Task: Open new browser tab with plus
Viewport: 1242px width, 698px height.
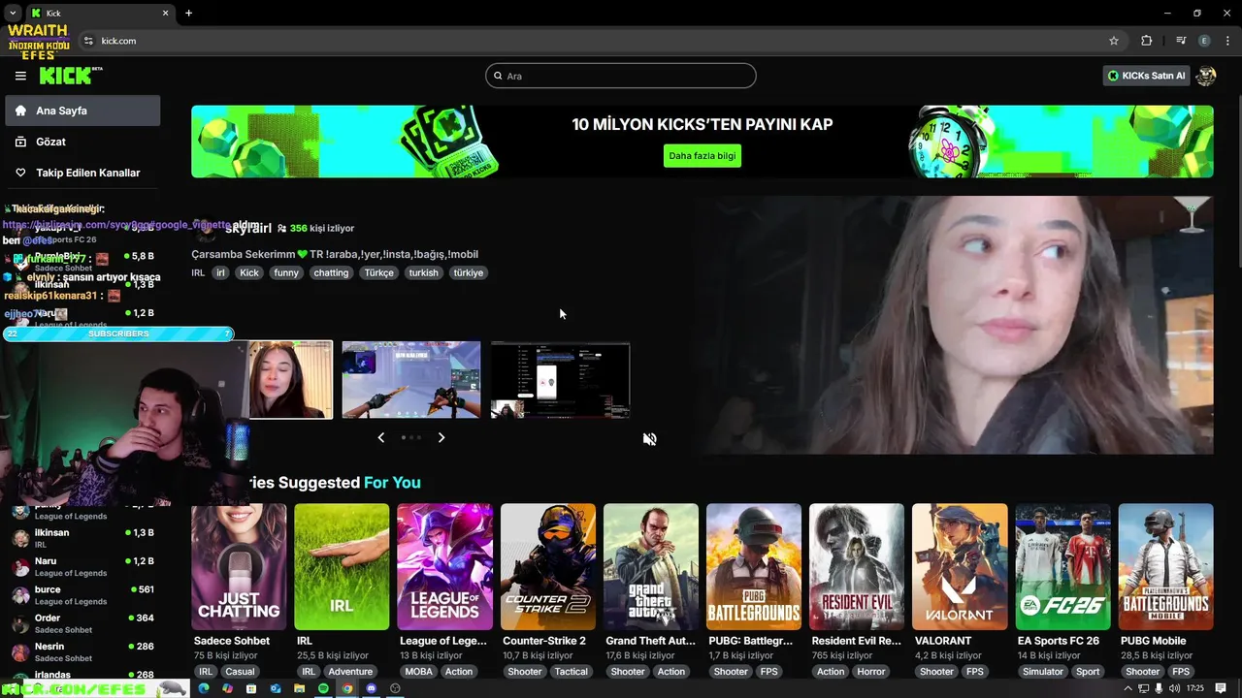Action: click(188, 13)
